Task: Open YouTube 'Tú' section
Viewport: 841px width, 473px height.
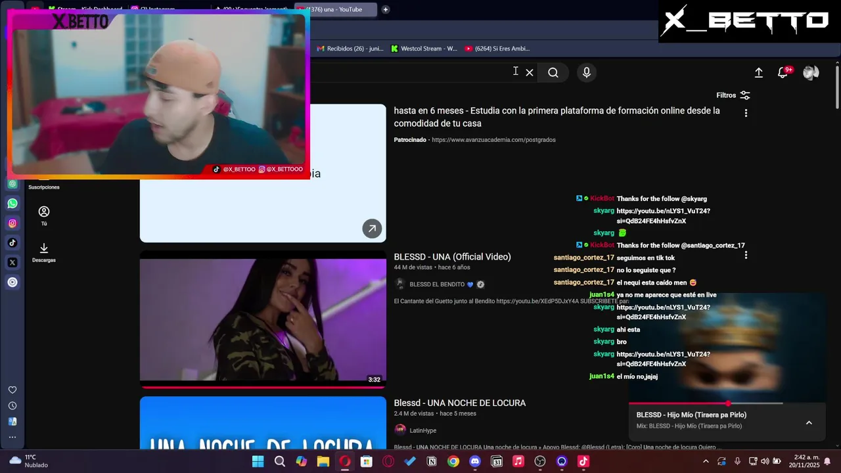Action: pos(44,215)
